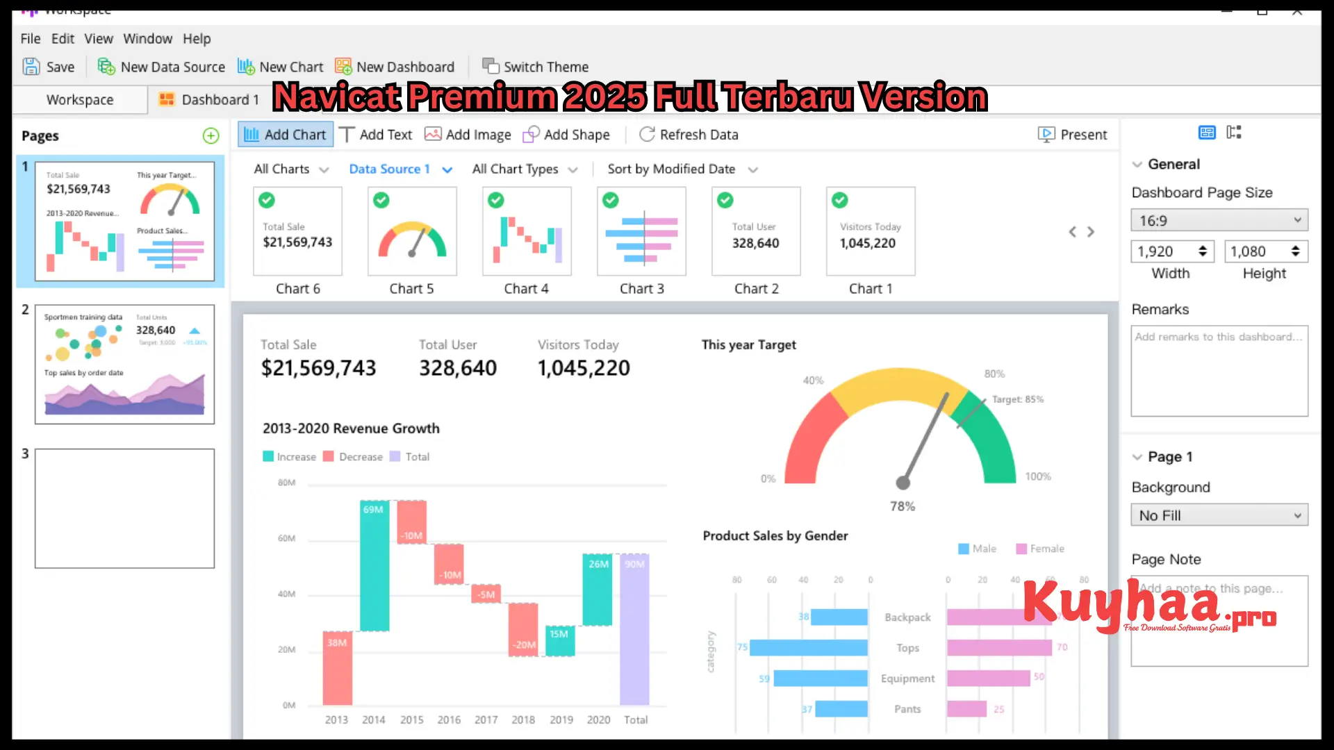
Task: Open the No Fill background dropdown
Action: tap(1219, 515)
